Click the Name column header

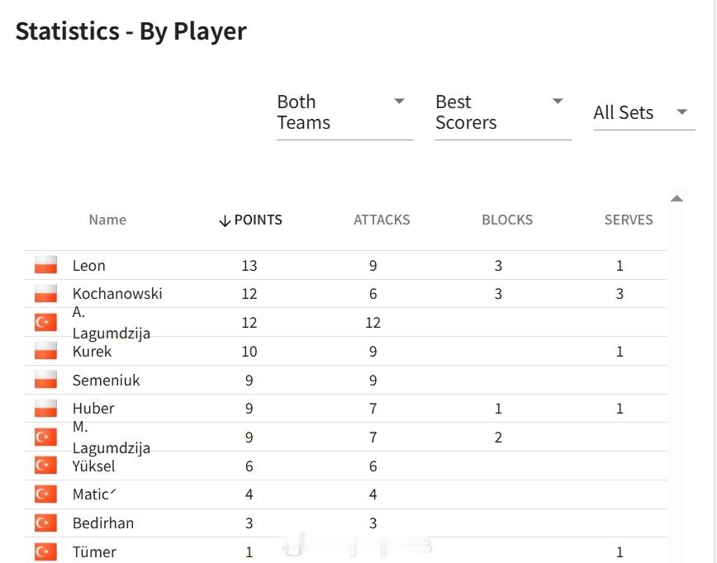point(107,220)
